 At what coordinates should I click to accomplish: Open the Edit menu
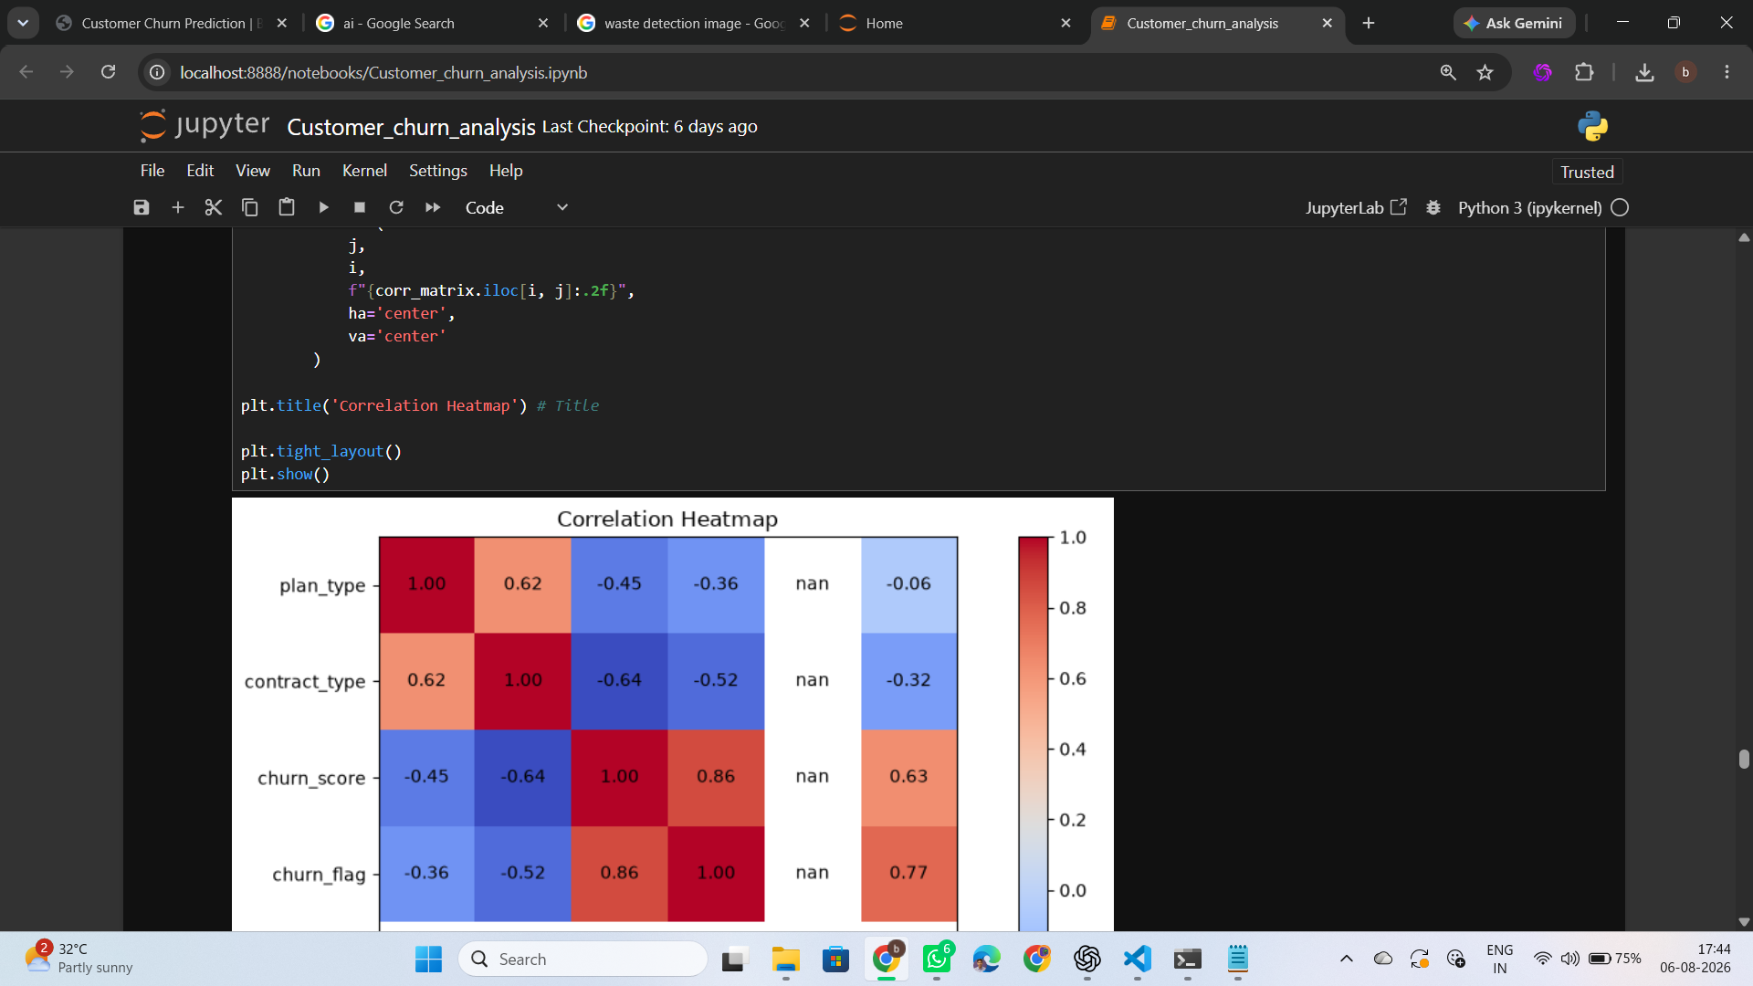(x=200, y=171)
